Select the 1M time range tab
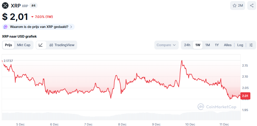The height and width of the screenshot is (126, 257). pyautogui.click(x=207, y=45)
